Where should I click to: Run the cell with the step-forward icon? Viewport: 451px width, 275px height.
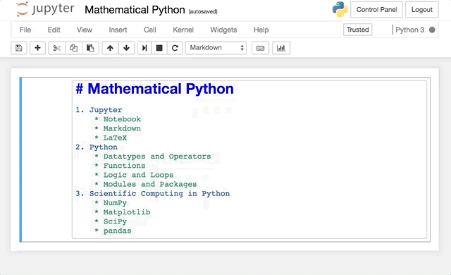pos(144,48)
